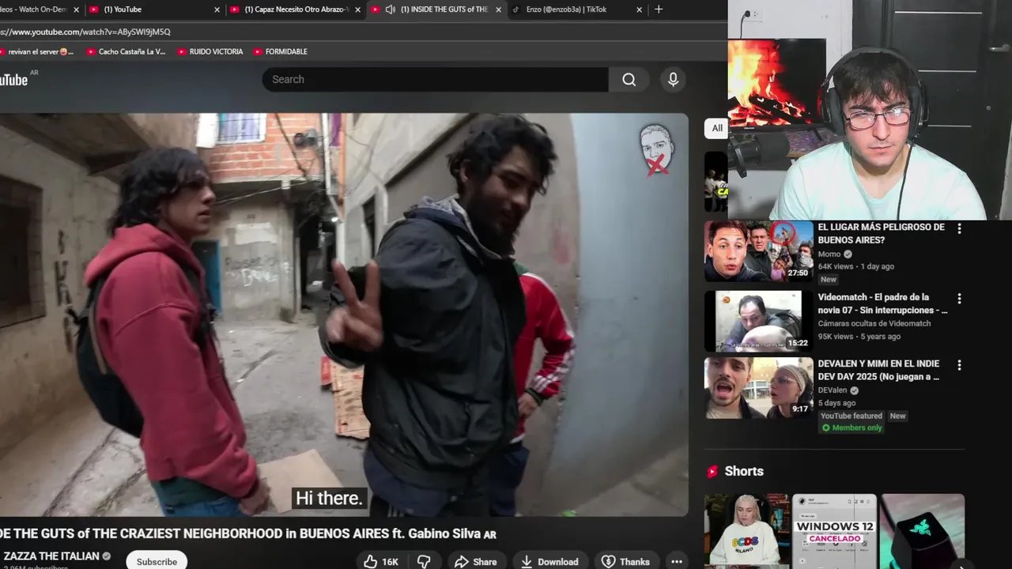
Task: Click the Members only badge
Action: (852, 428)
